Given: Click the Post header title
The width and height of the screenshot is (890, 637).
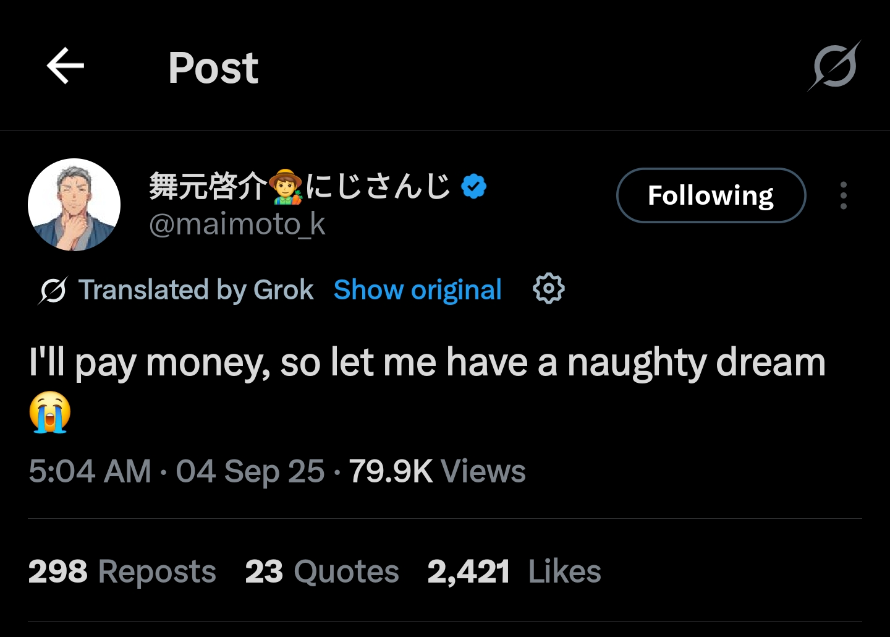Looking at the screenshot, I should pos(213,68).
